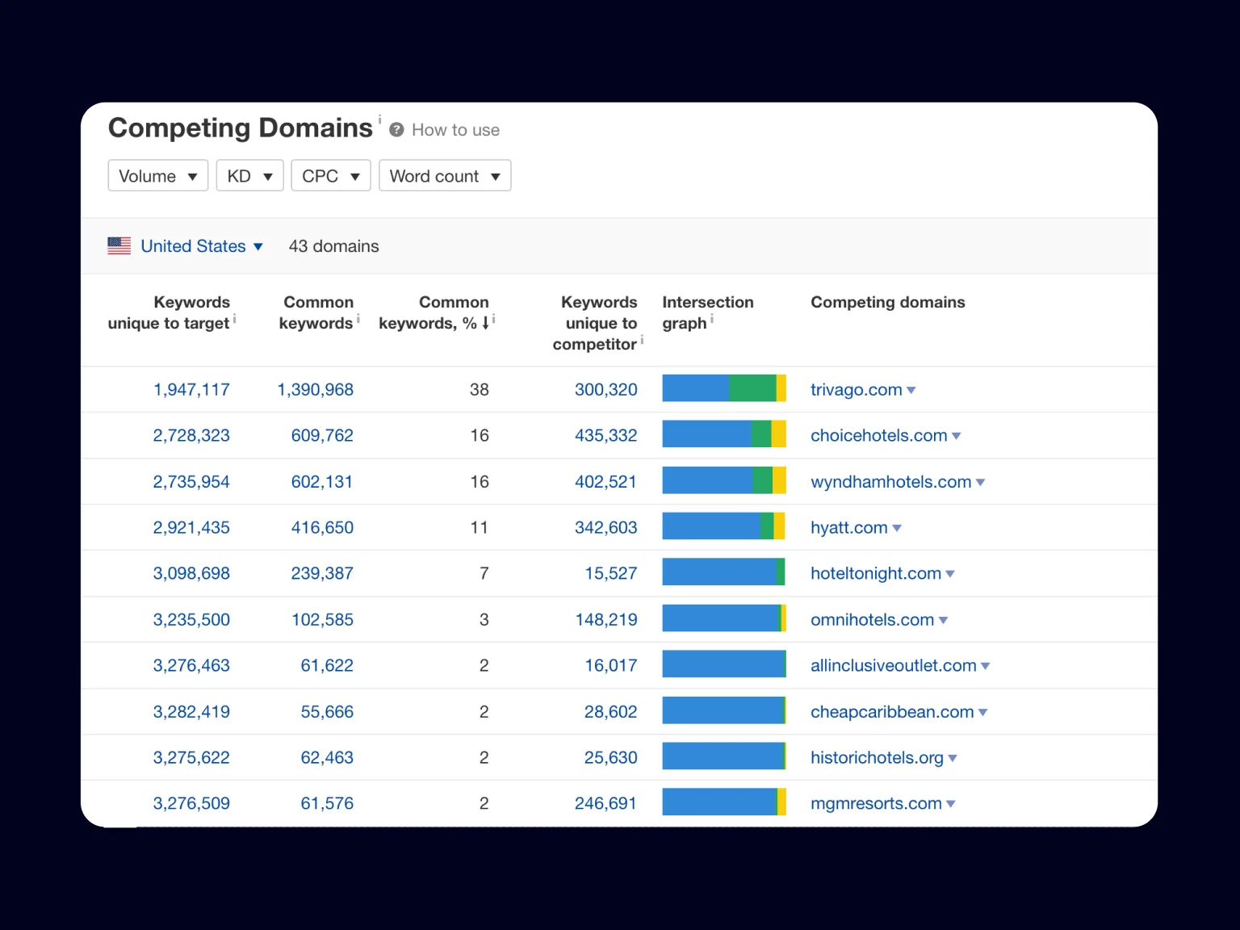Change country from United States dropdown

202,246
